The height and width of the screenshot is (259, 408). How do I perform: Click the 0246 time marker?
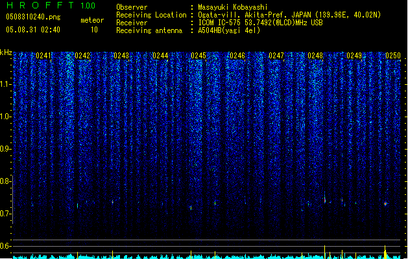(237, 56)
